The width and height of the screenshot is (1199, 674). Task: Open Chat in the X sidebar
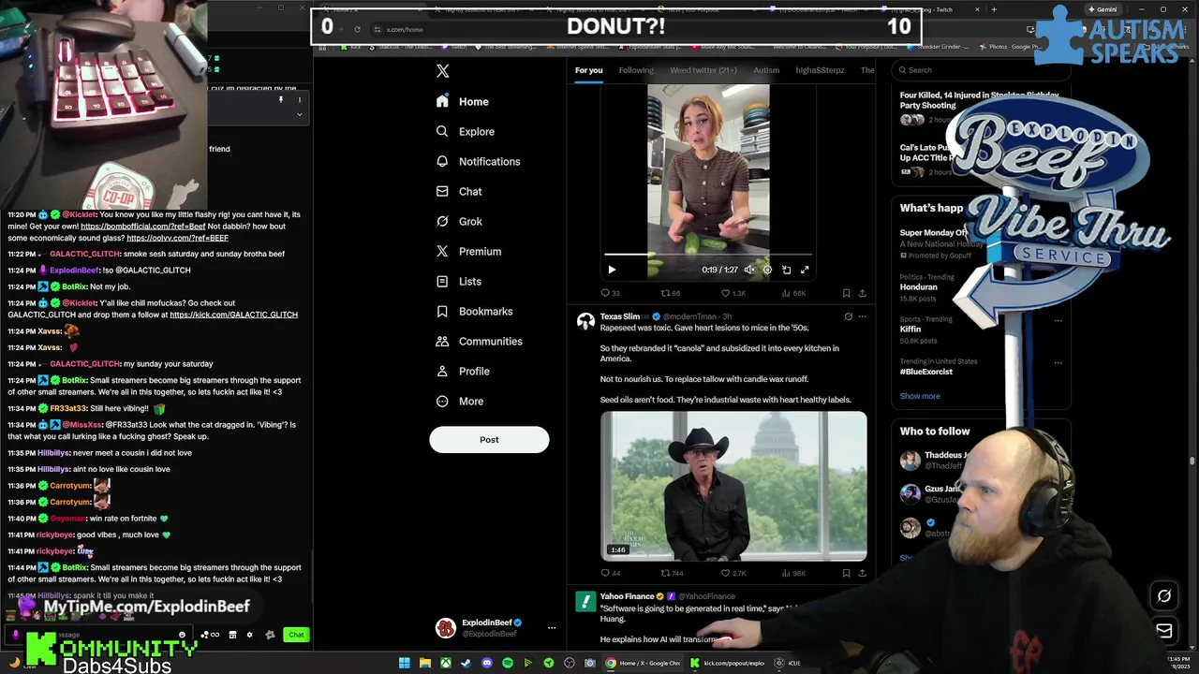point(459,191)
